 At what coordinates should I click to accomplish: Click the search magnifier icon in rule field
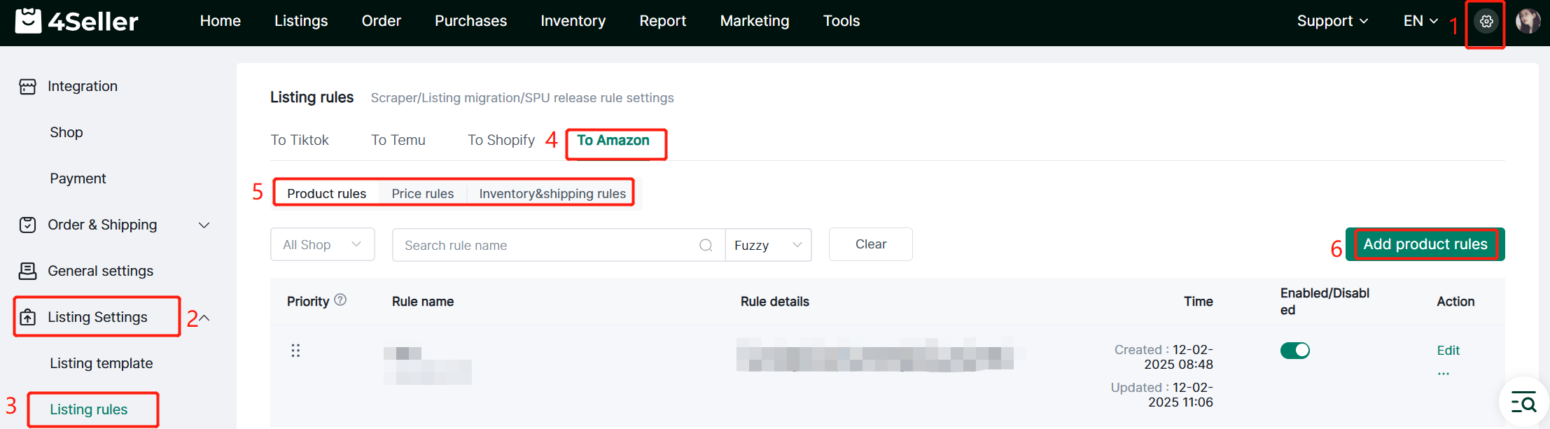(706, 246)
